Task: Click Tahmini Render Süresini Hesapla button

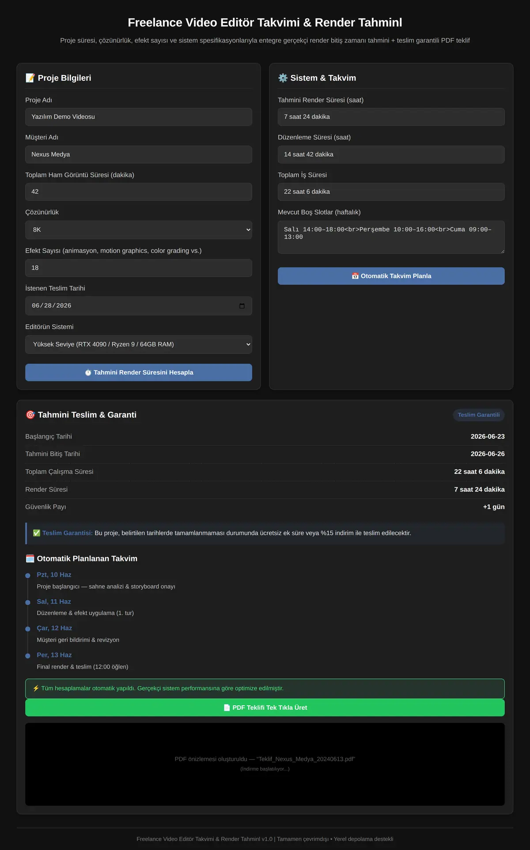Action: (x=139, y=372)
